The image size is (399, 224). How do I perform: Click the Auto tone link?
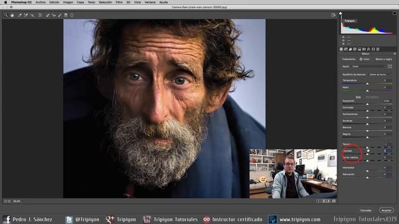pos(358,97)
